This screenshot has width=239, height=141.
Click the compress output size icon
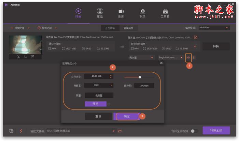pyautogui.click(x=188, y=57)
